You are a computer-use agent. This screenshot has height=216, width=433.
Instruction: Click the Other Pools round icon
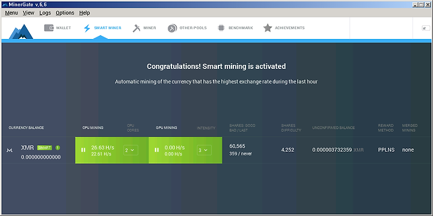coord(172,28)
